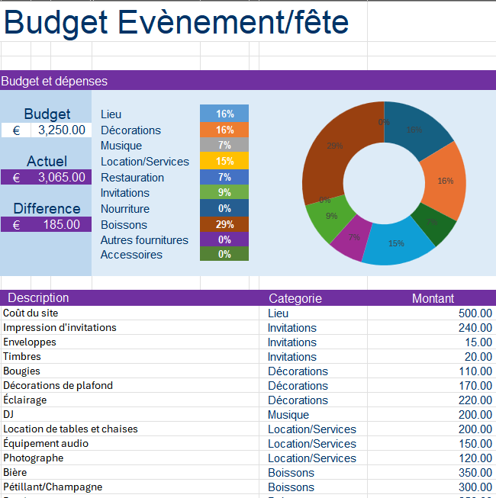Select the 'Nourriture' label in summary list
The image size is (496, 498).
125,209
